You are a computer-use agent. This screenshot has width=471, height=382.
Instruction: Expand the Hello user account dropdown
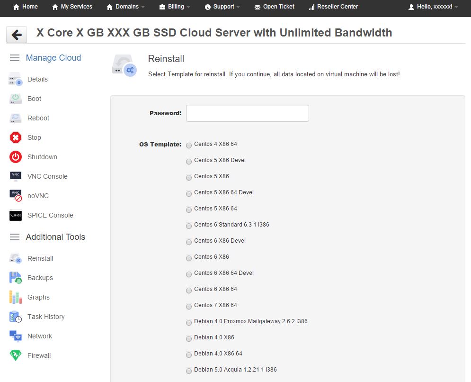tap(433, 7)
